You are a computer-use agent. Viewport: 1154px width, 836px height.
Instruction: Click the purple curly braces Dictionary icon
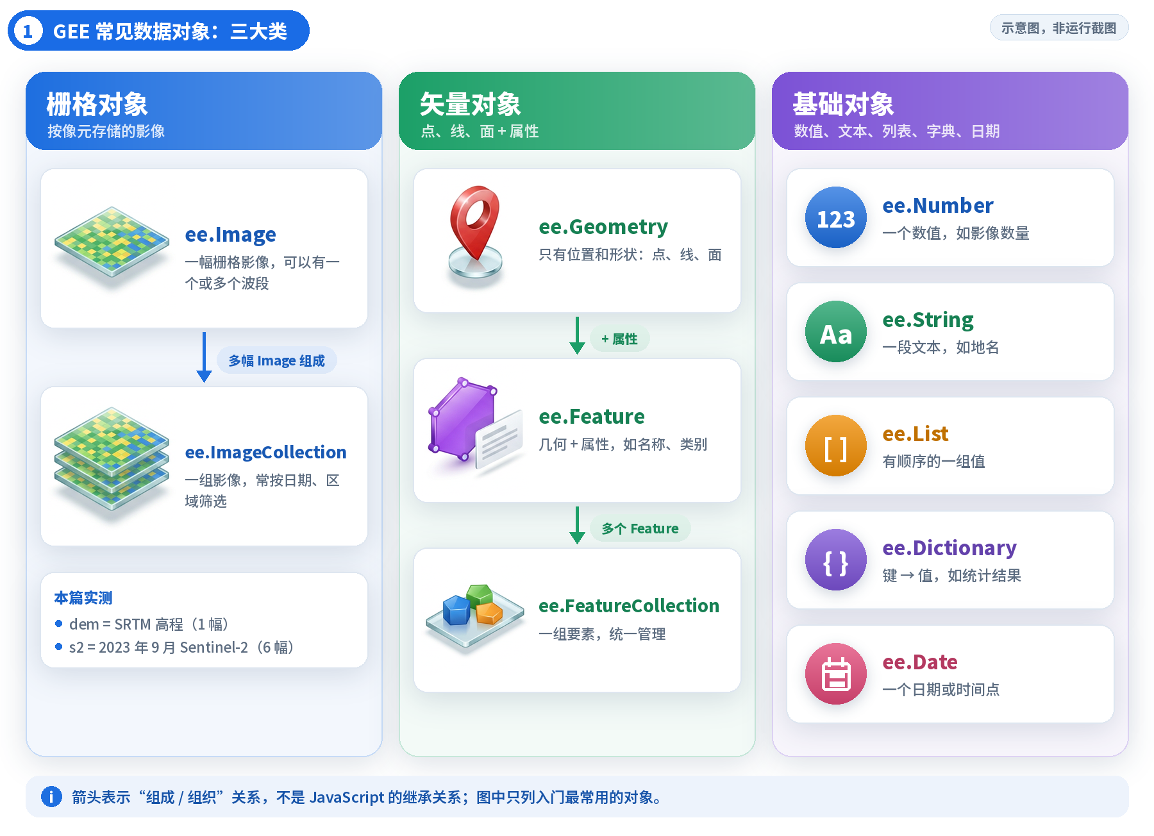coord(836,560)
